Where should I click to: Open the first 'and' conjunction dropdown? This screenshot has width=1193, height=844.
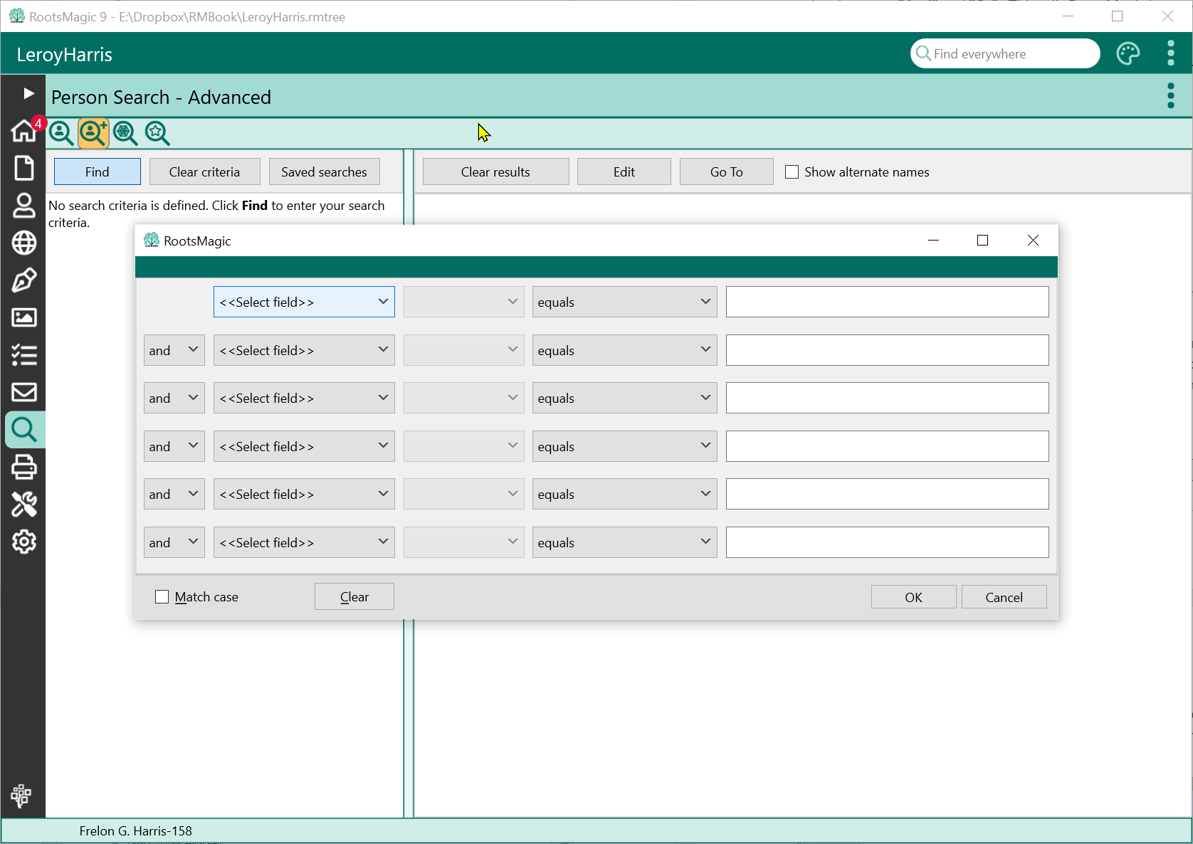pos(174,350)
